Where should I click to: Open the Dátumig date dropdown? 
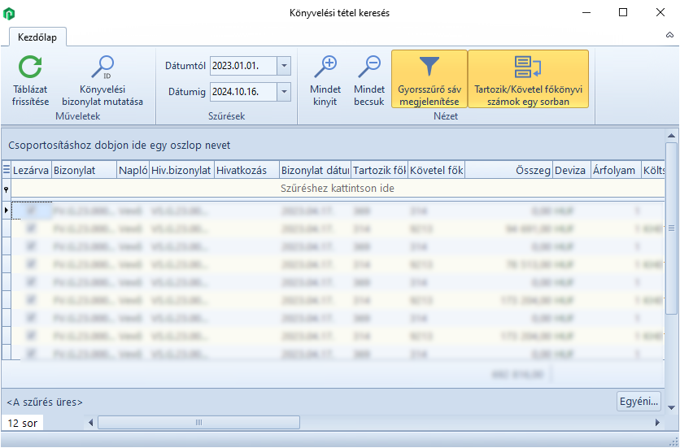[283, 92]
